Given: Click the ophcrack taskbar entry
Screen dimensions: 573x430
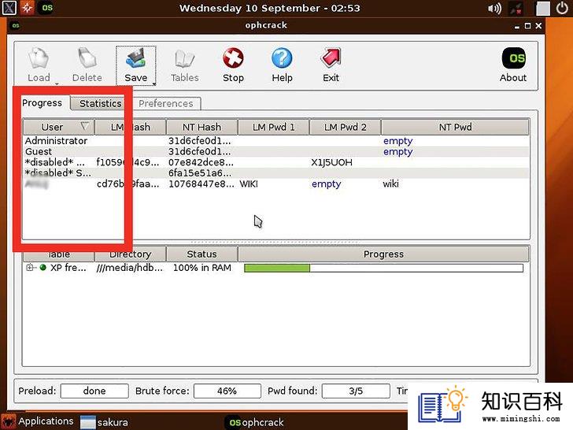Looking at the screenshot, I should 255,422.
